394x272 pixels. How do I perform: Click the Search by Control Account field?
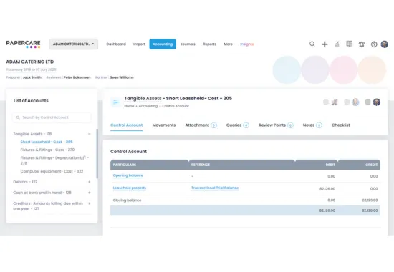pos(52,117)
